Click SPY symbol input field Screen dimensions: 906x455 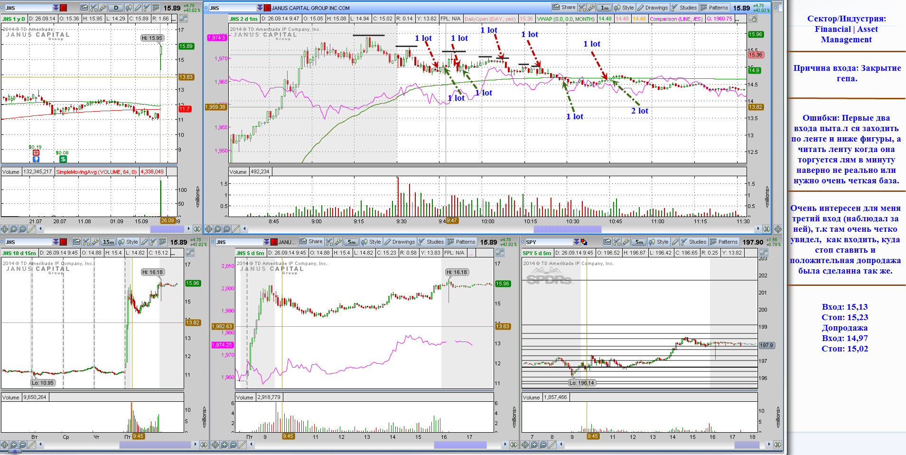pos(549,242)
